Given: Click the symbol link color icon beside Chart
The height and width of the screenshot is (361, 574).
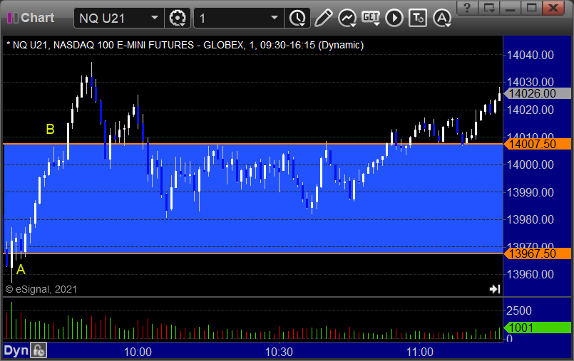Looking at the screenshot, I should (12, 18).
